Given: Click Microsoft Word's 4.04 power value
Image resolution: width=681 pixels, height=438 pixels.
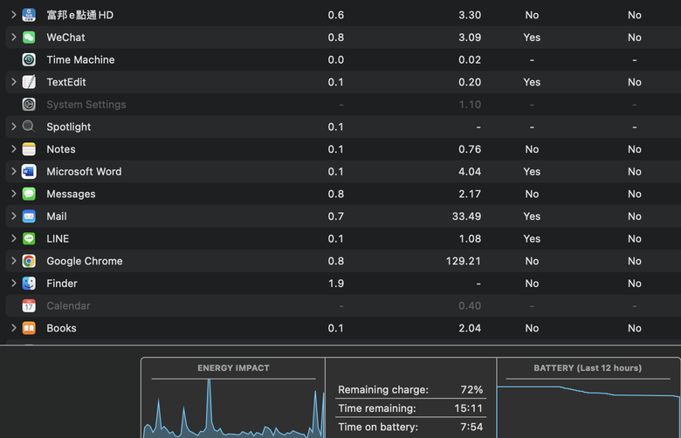Looking at the screenshot, I should [x=470, y=172].
